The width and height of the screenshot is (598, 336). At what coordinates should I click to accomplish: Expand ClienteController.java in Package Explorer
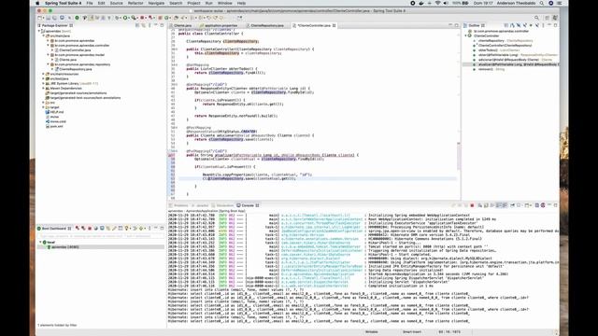52,49
